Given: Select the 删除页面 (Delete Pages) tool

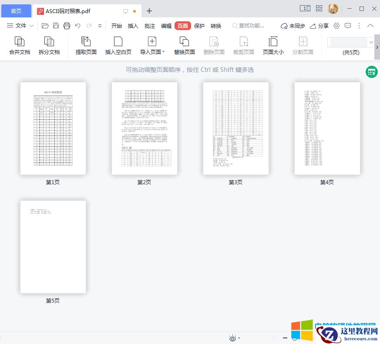Looking at the screenshot, I should pyautogui.click(x=214, y=46).
